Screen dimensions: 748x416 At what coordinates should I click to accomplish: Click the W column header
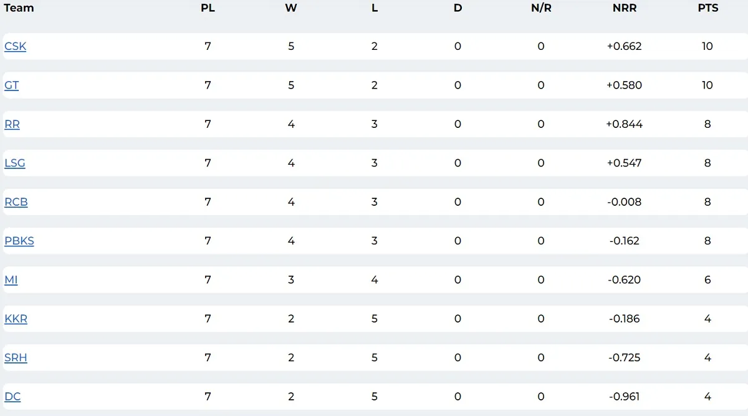coord(291,8)
